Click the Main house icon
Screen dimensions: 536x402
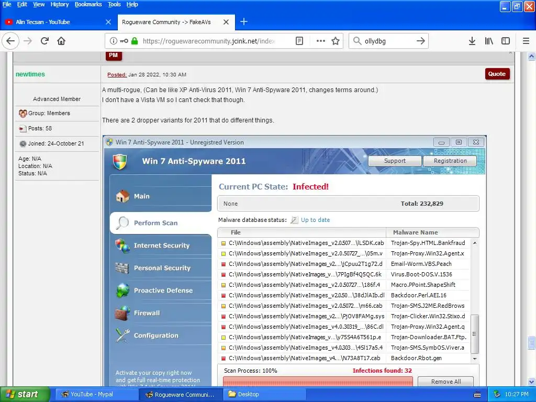coord(122,196)
